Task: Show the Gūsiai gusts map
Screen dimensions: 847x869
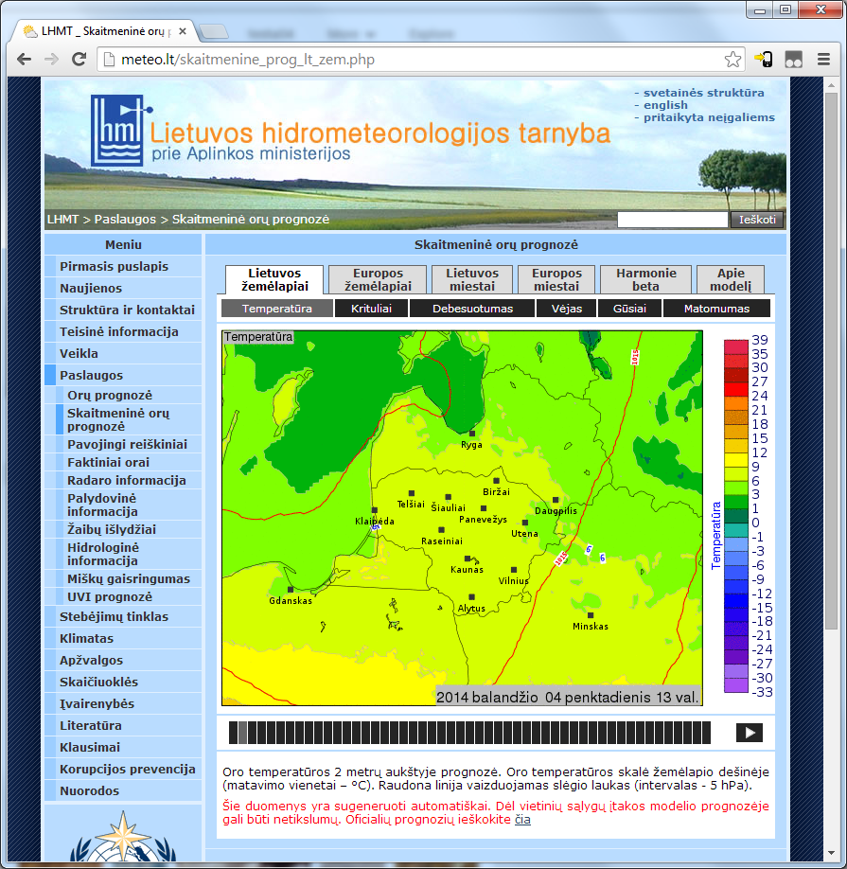Action: [x=629, y=309]
